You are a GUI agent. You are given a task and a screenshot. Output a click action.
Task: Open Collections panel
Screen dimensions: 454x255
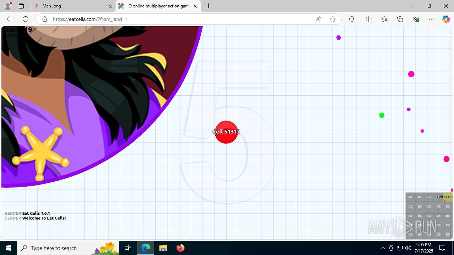[x=400, y=19]
